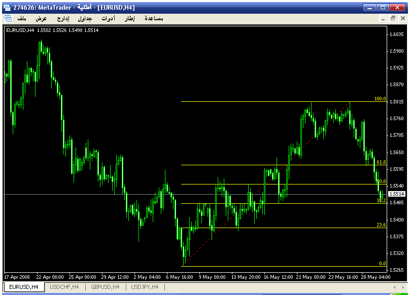Open the أدوات (Tools) menu

click(x=108, y=19)
